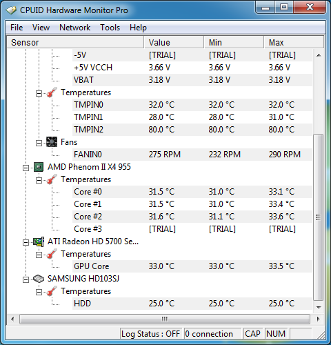The height and width of the screenshot is (345, 331).
Task: Open the Tools menu
Action: click(110, 28)
